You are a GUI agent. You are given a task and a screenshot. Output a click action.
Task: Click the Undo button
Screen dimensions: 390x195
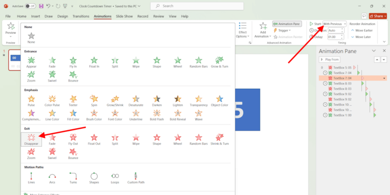click(48, 6)
